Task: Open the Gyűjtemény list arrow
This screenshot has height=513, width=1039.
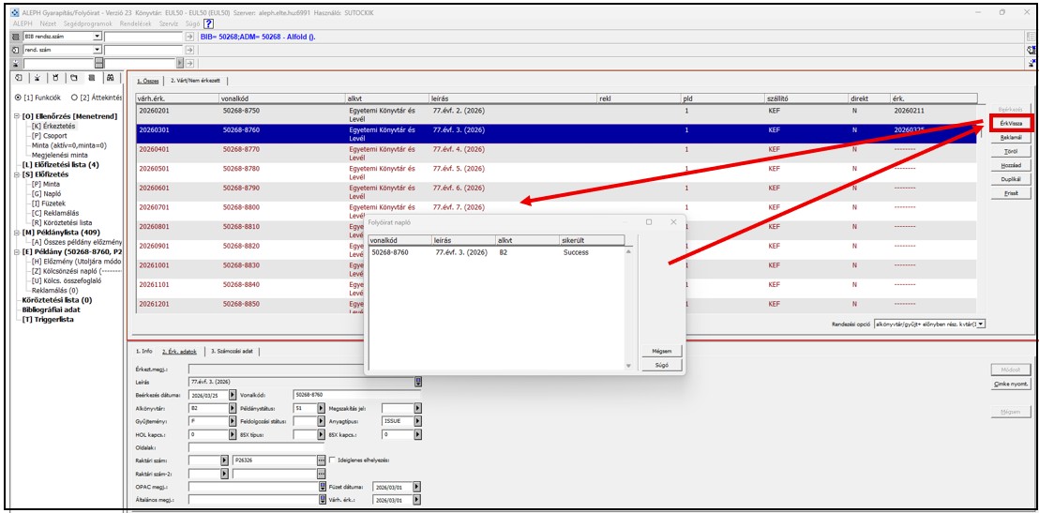Action: tap(232, 421)
